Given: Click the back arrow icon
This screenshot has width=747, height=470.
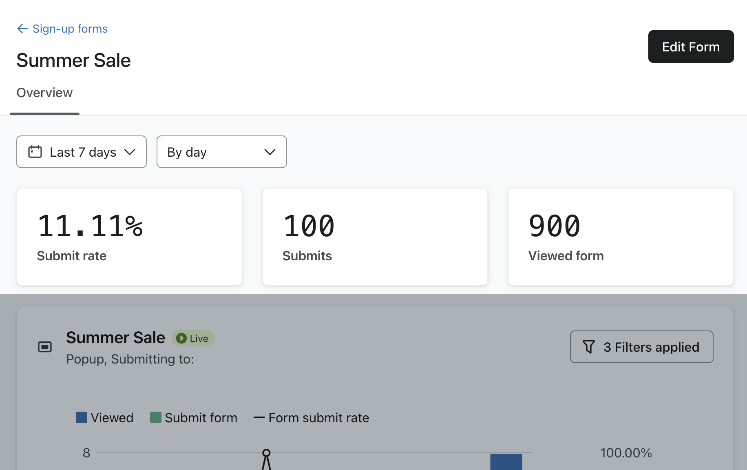Looking at the screenshot, I should pos(22,29).
